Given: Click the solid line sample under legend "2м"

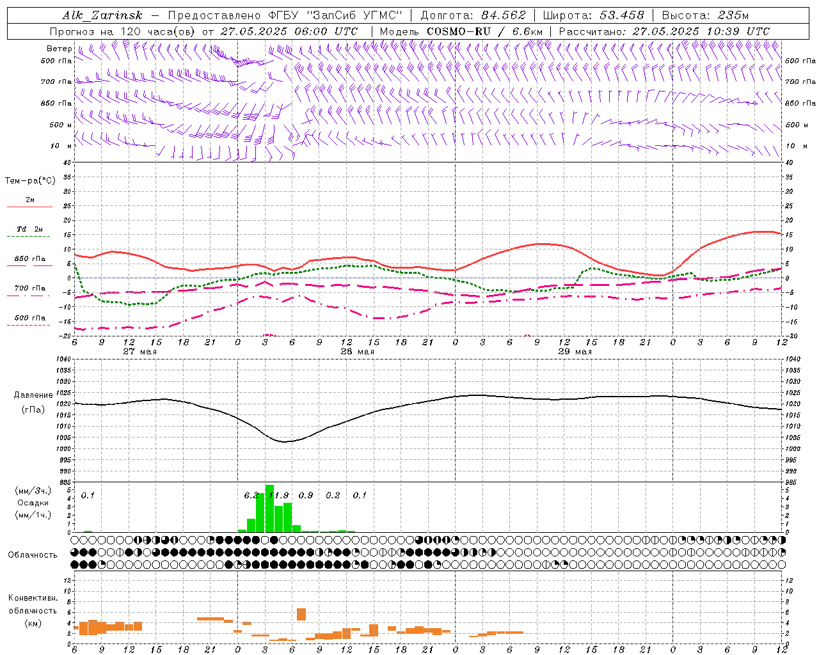Looking at the screenshot, I should pos(29,207).
